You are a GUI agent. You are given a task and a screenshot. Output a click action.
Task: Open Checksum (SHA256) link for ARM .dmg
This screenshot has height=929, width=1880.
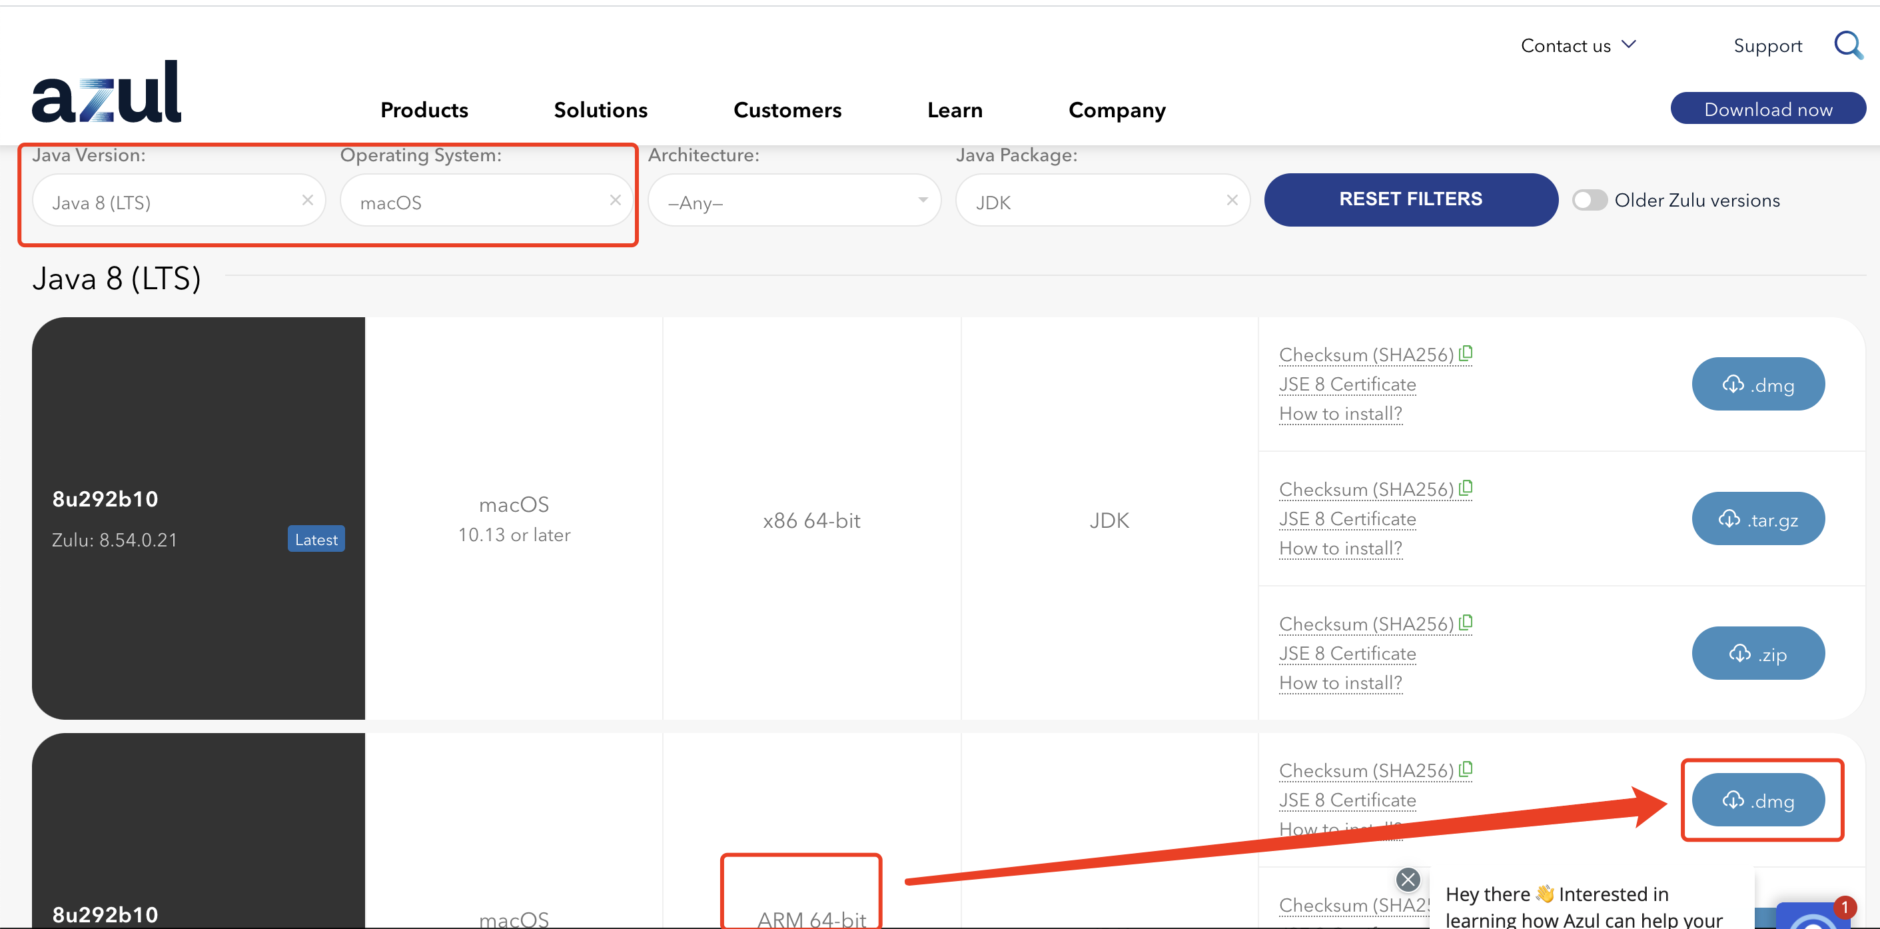1366,770
